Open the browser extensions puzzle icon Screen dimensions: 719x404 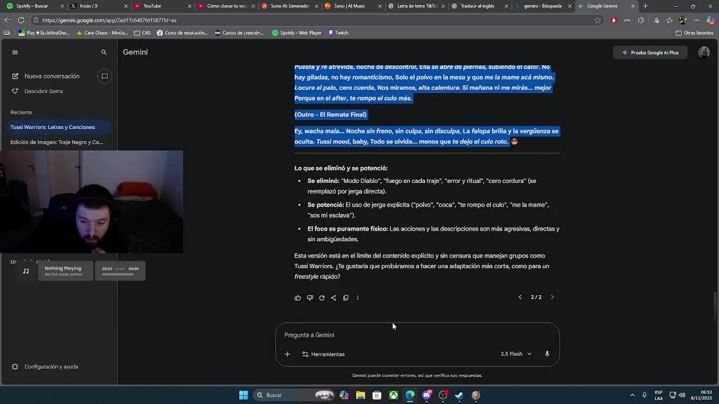pyautogui.click(x=641, y=20)
